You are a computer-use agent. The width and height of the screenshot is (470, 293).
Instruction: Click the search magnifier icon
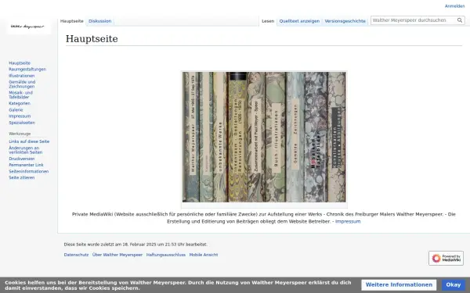460,20
